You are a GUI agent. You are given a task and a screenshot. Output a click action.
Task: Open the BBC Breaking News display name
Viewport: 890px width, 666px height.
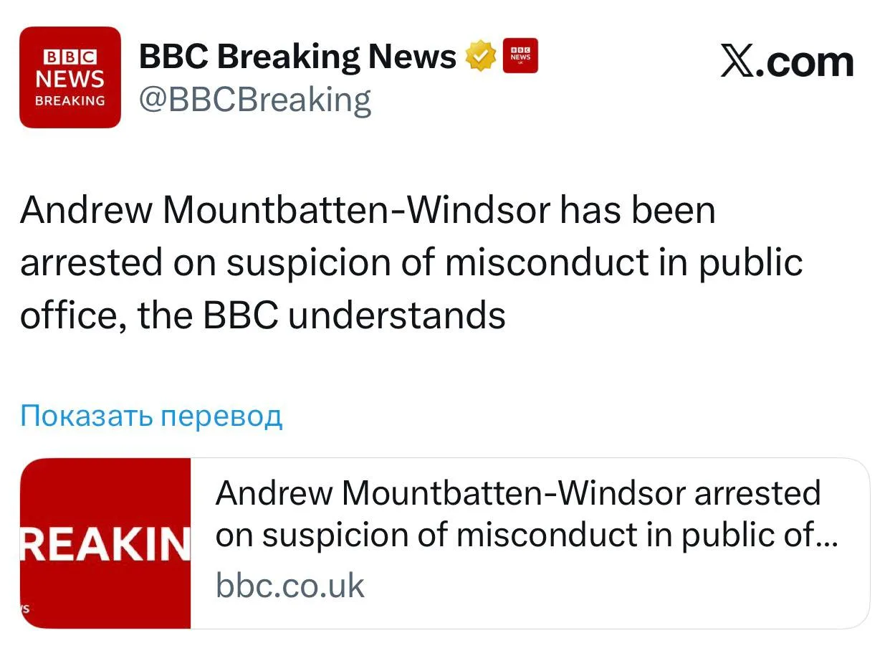(297, 57)
